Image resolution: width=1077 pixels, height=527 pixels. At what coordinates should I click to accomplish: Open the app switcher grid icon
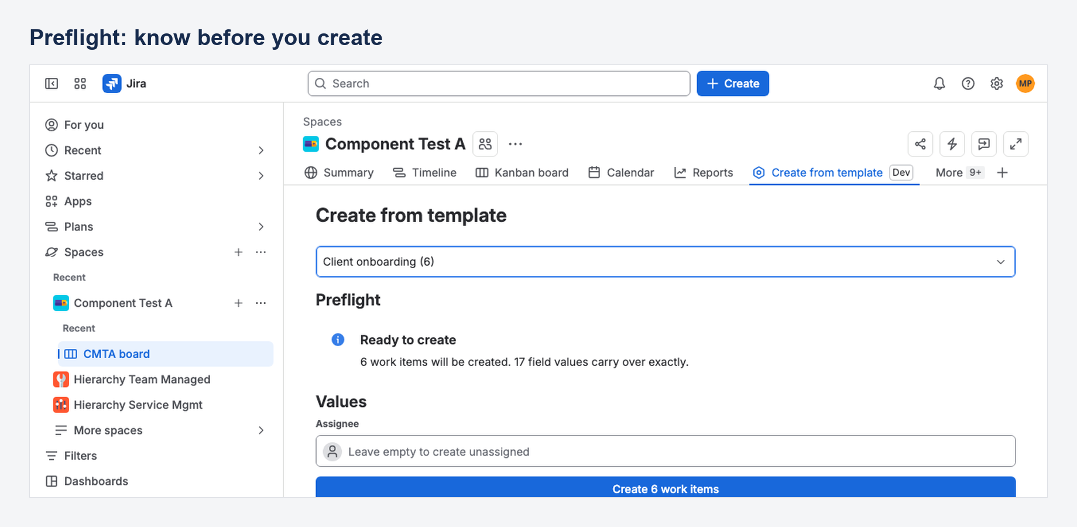click(80, 84)
